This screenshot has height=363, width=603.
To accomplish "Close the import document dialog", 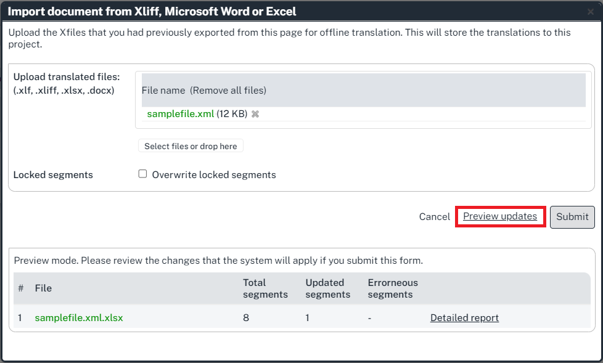I will click(x=590, y=12).
